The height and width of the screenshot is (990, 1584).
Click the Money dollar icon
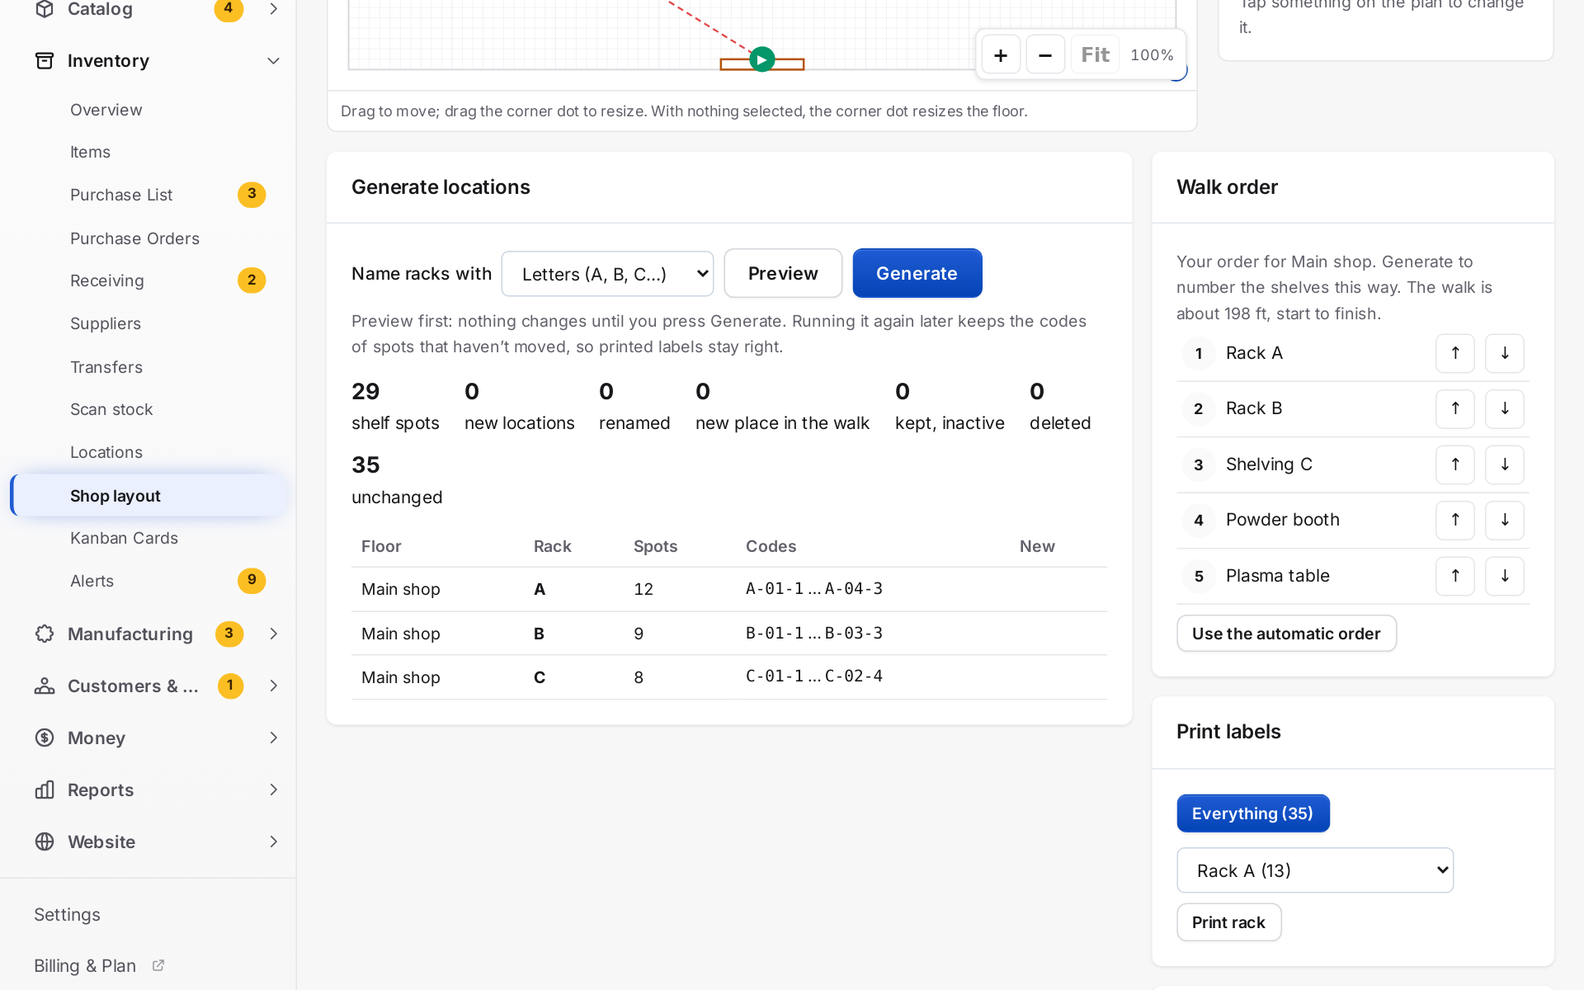click(45, 738)
